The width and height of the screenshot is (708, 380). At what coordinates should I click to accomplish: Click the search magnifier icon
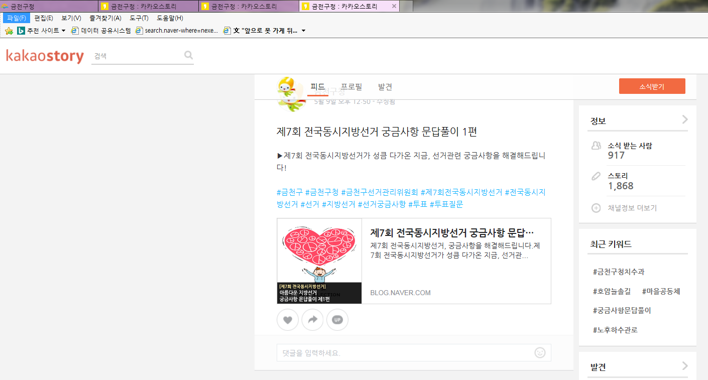(x=188, y=55)
